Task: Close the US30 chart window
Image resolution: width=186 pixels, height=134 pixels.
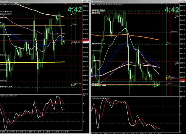Action: click(88, 1)
